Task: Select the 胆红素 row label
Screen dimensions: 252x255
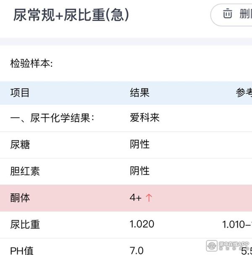Action: 25,171
